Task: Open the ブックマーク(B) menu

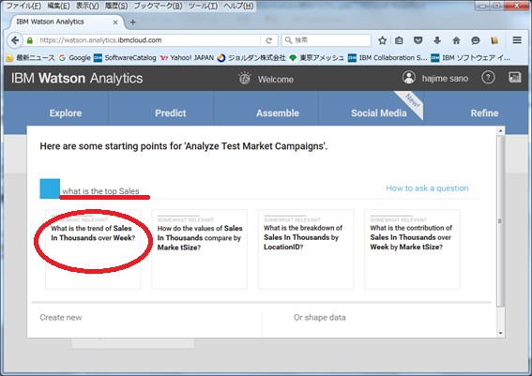Action: tap(158, 6)
